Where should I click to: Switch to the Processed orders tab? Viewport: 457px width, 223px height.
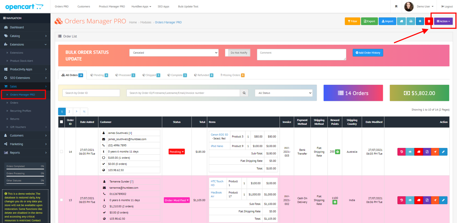click(125, 75)
